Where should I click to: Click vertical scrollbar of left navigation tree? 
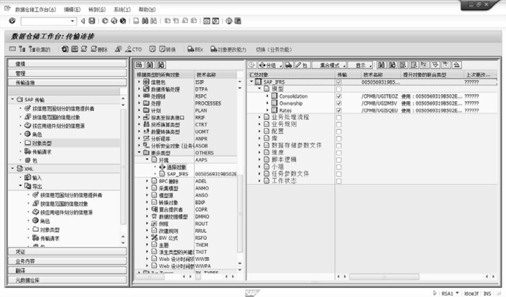coord(123,167)
